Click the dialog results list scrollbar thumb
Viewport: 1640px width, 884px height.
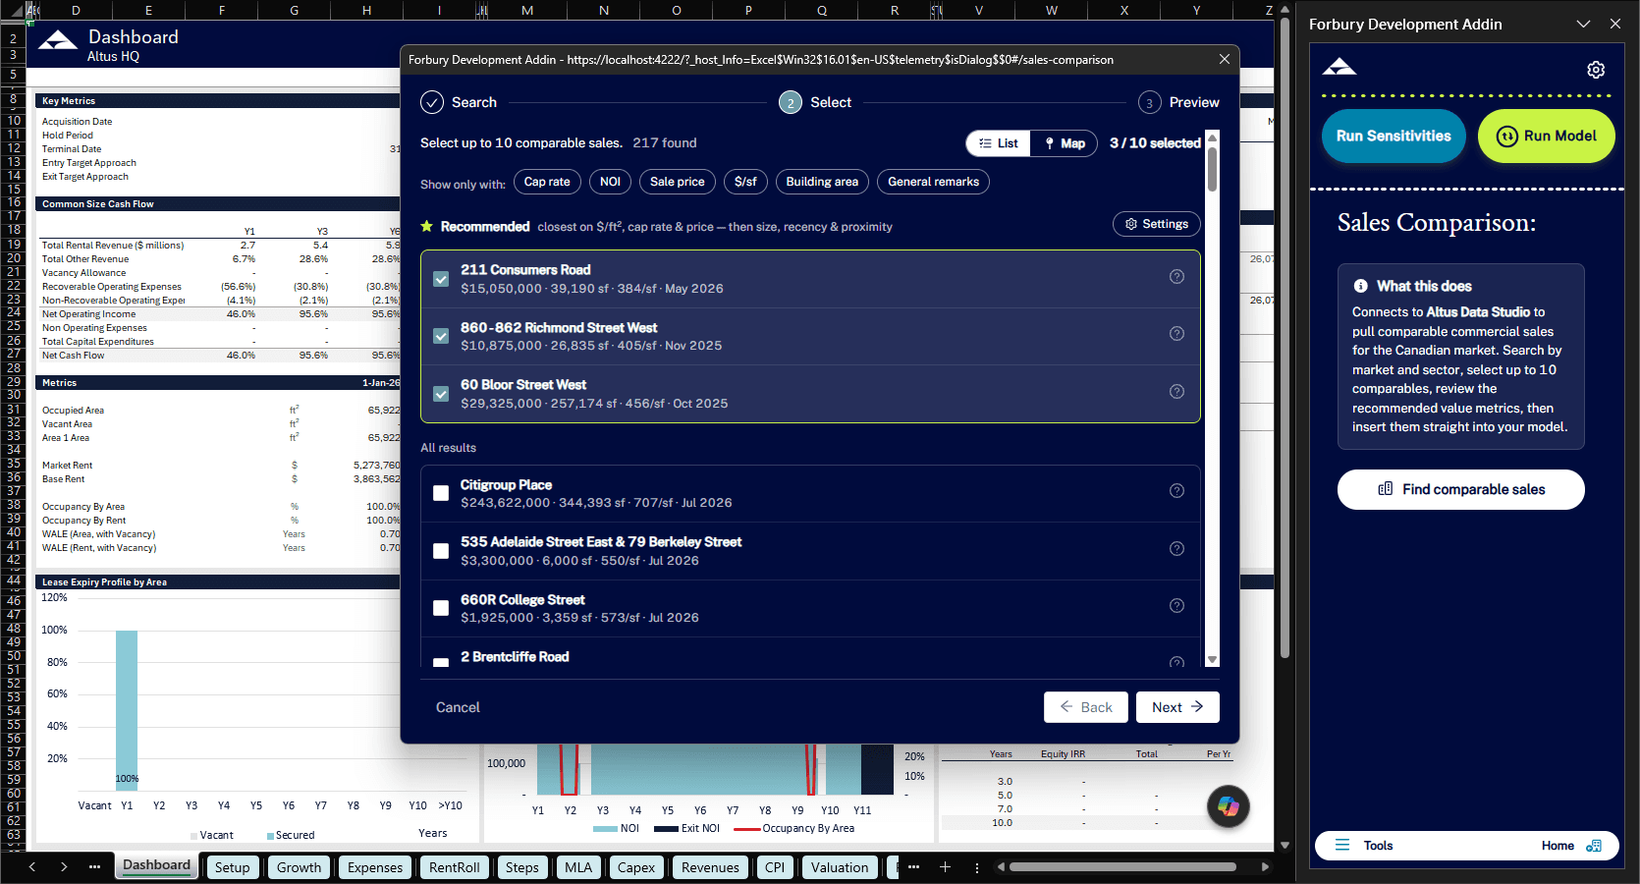point(1213,169)
